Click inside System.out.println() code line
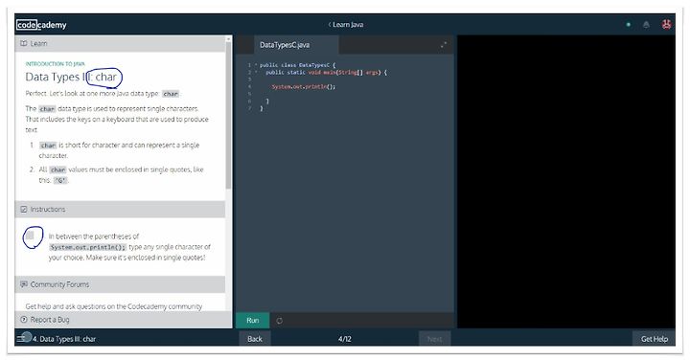 304,86
